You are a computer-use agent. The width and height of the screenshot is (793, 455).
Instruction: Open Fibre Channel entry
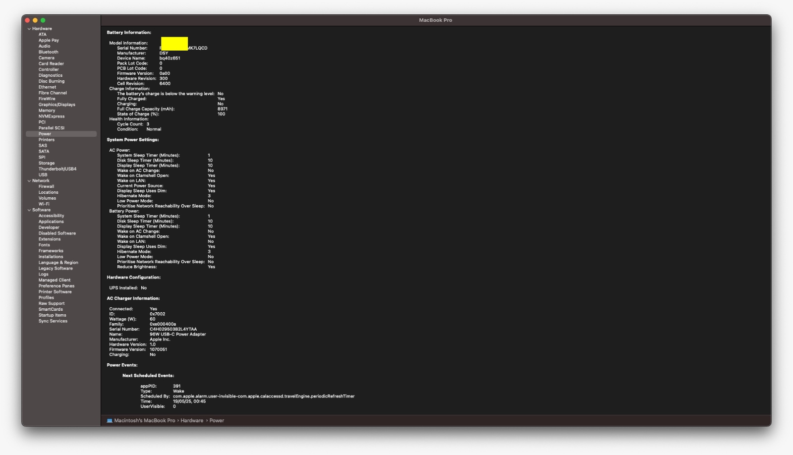53,93
